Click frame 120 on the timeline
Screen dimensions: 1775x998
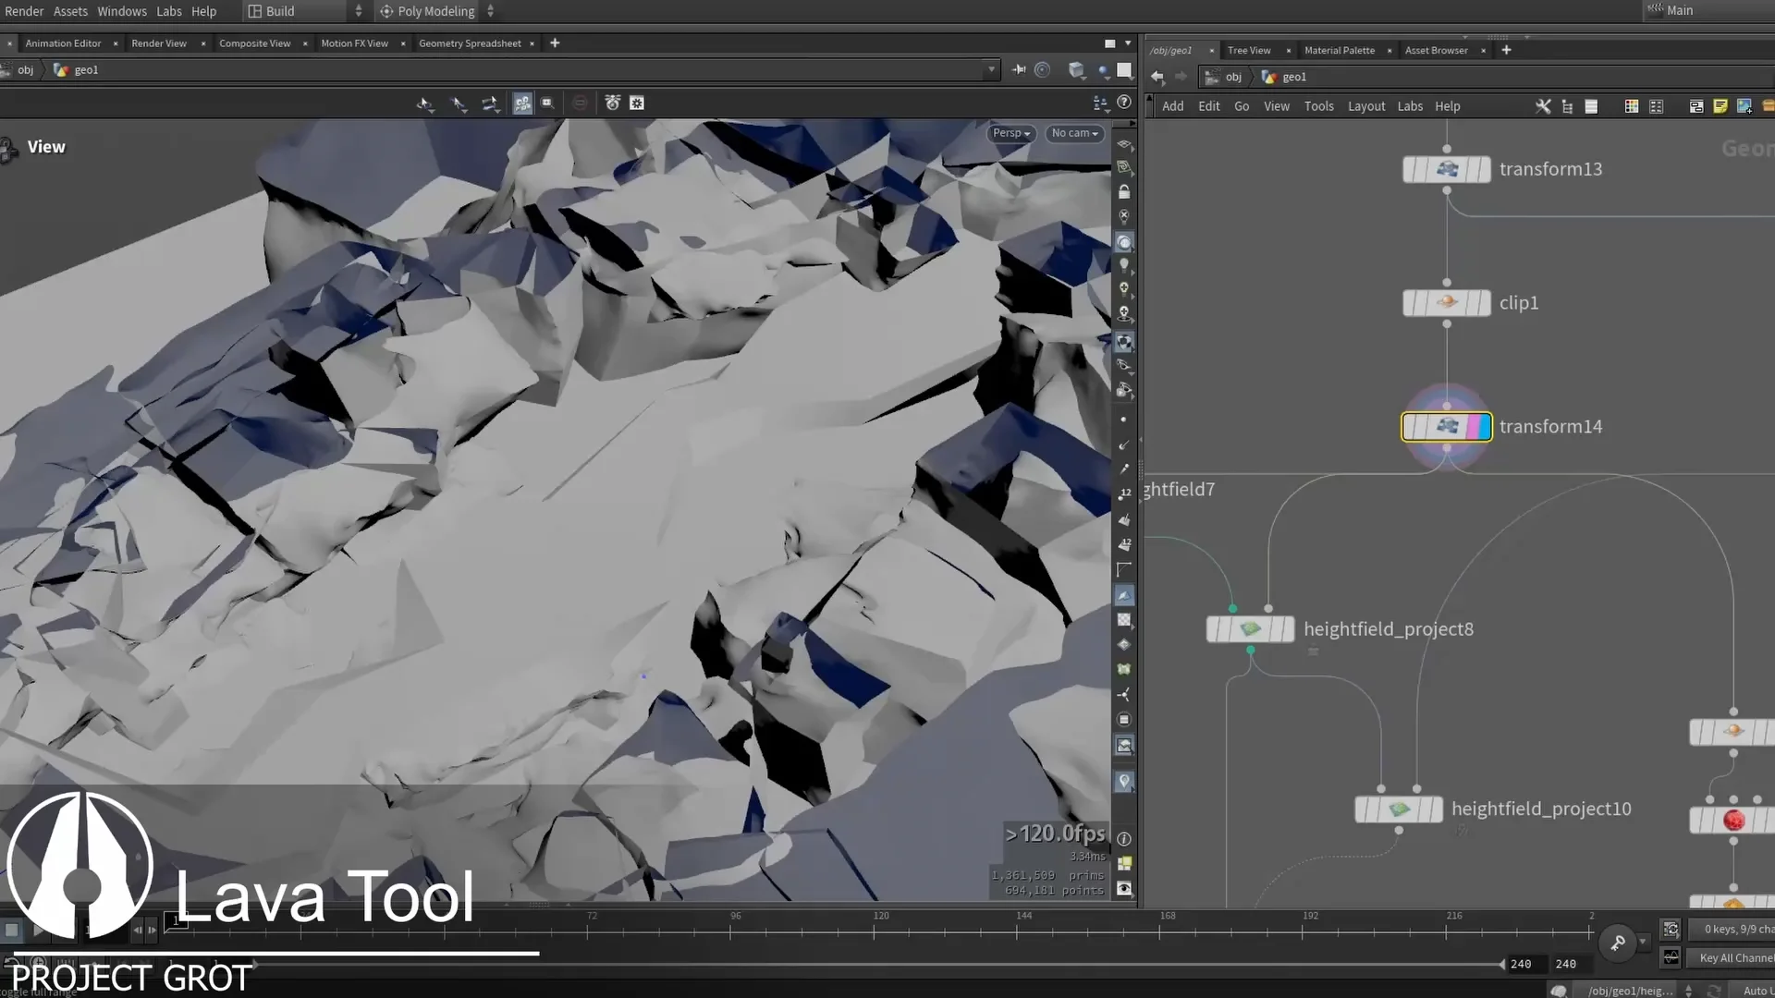875,931
